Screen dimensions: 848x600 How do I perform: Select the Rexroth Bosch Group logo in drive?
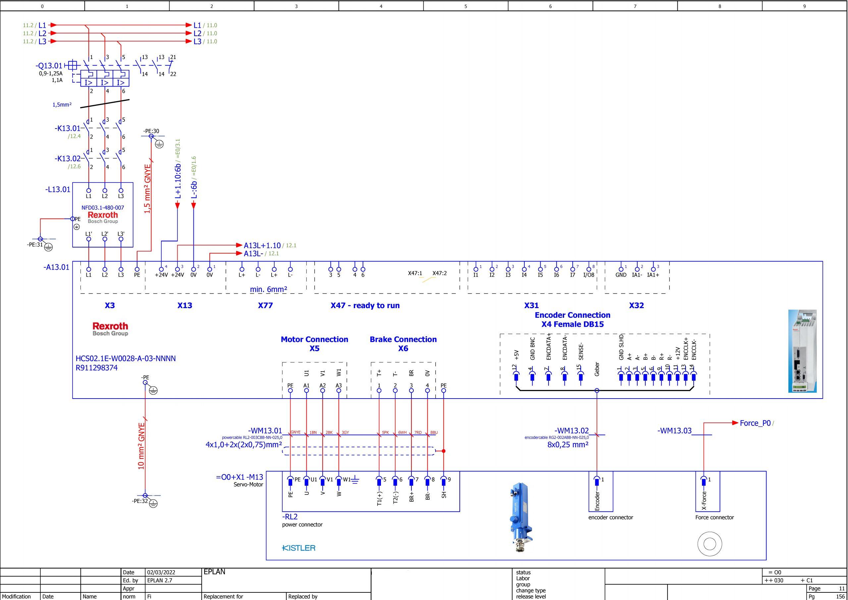coord(110,329)
